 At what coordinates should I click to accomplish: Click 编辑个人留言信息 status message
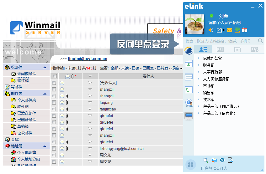point(225,23)
